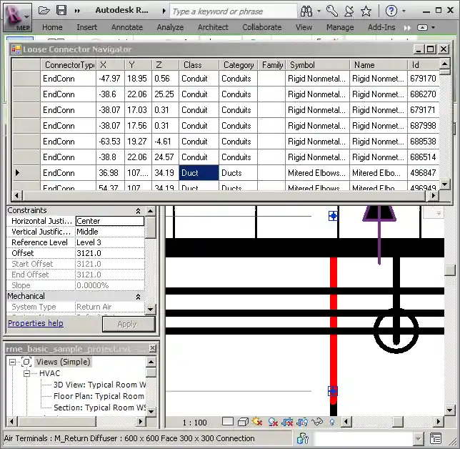Screen dimensions: 460x449
Task: Toggle crop view icon in view control bar
Action: 287,423
